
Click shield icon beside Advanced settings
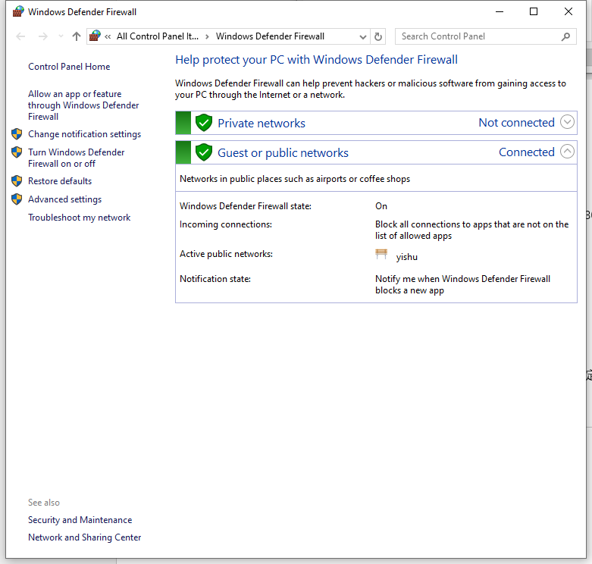coord(17,199)
